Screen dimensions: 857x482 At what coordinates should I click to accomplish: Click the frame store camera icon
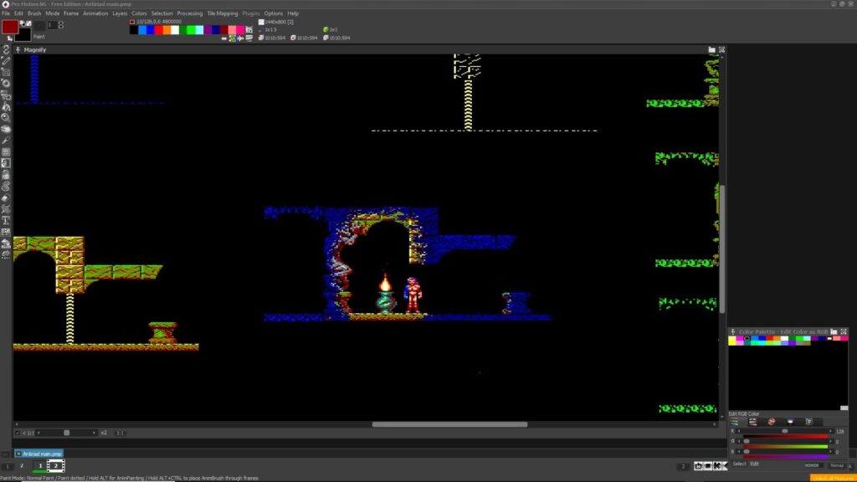point(698,465)
